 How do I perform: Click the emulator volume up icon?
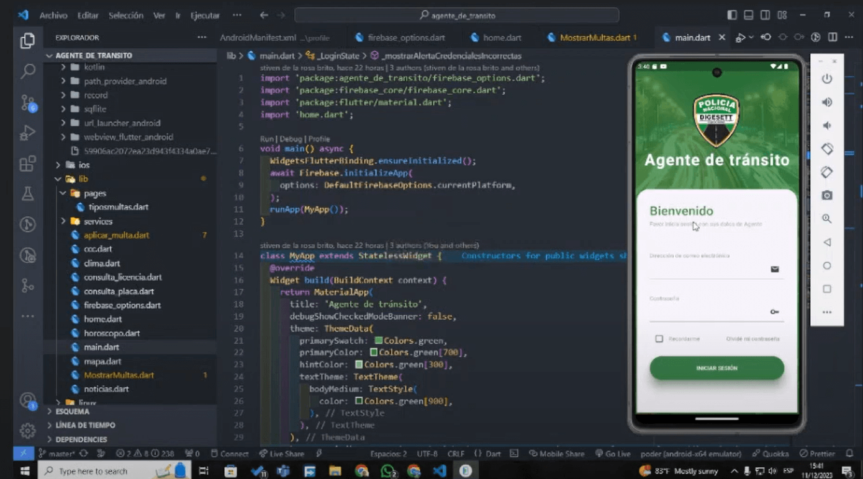827,102
